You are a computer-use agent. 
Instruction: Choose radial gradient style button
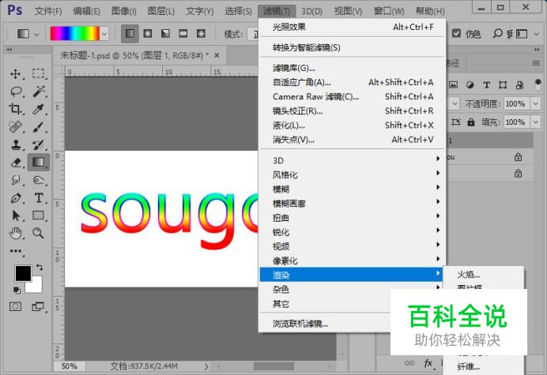(148, 33)
